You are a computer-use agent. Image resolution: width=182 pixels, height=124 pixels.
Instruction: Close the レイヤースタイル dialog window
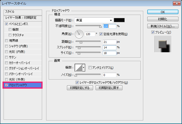pyautogui.click(x=176, y=4)
